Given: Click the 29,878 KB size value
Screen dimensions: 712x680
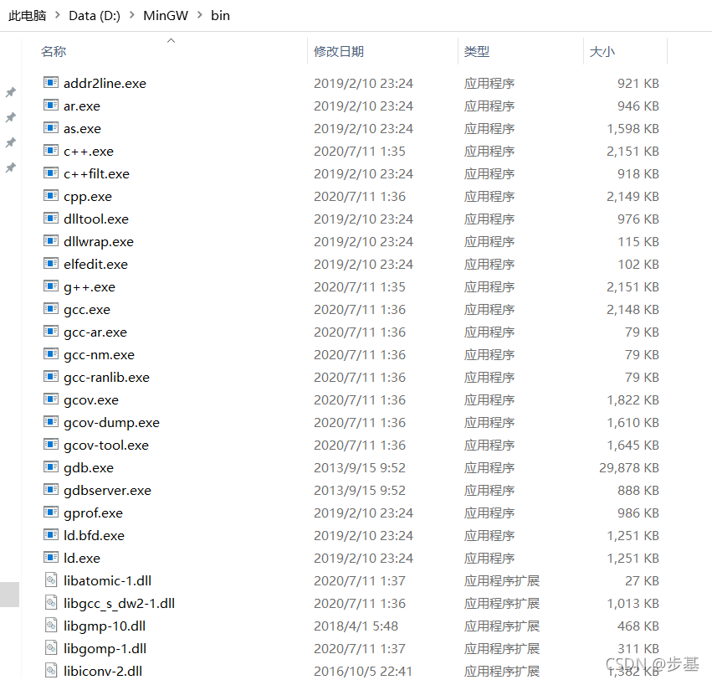Looking at the screenshot, I should point(629,468).
